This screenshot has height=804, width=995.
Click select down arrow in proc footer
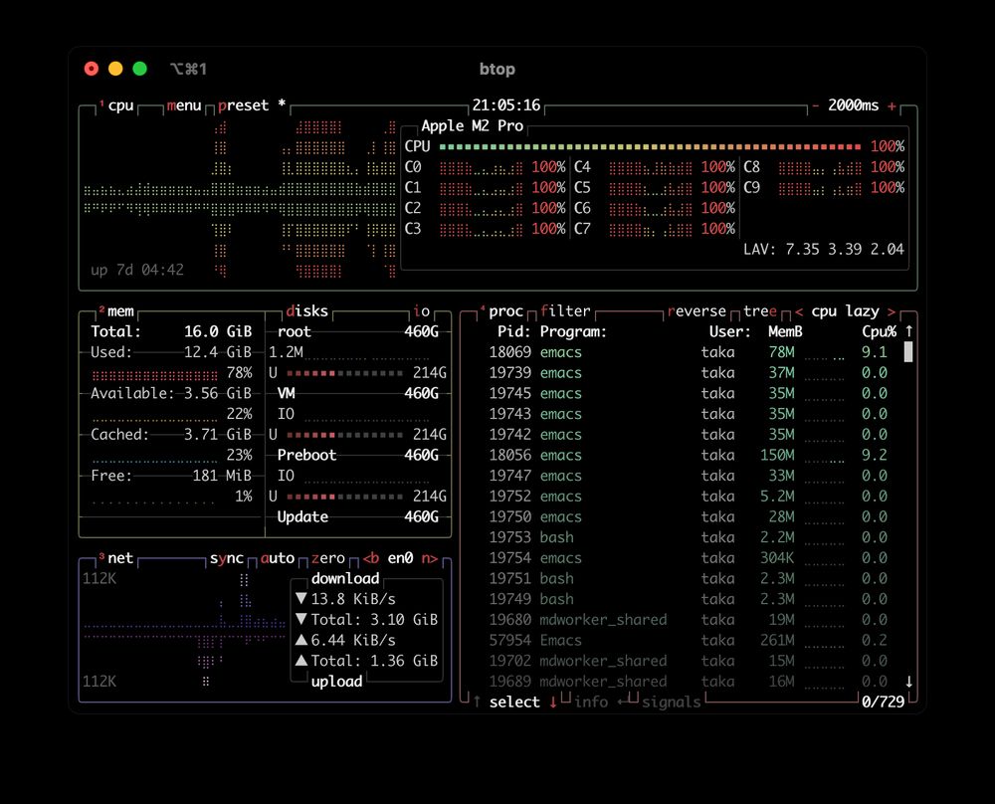(552, 702)
